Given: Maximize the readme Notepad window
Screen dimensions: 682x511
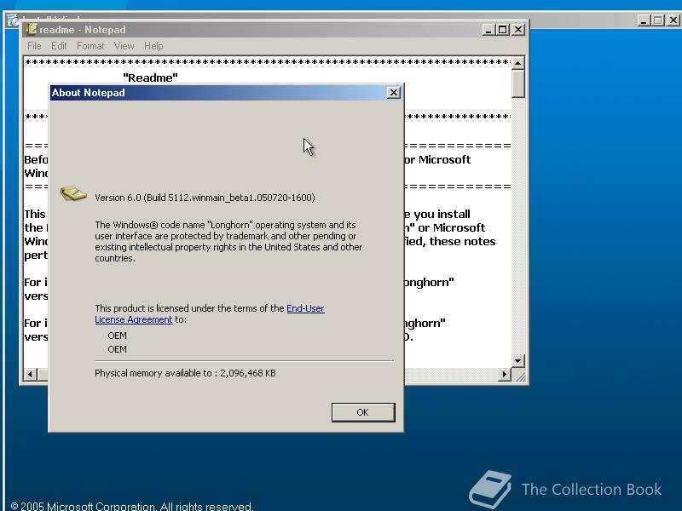Looking at the screenshot, I should (503, 30).
